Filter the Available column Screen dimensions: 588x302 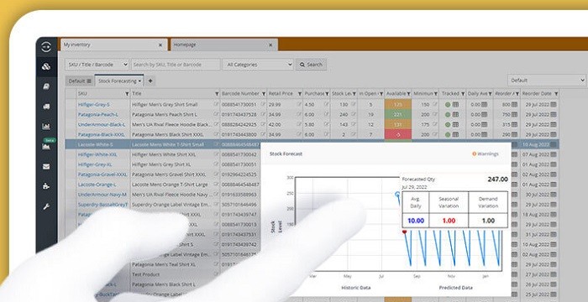pos(408,94)
